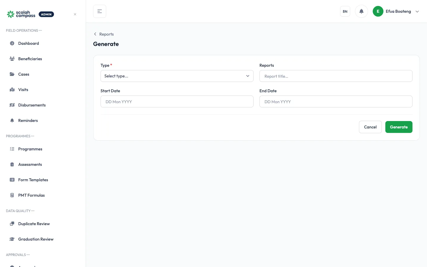Click the PMT Formulas calculator icon
The width and height of the screenshot is (427, 267).
point(12,195)
